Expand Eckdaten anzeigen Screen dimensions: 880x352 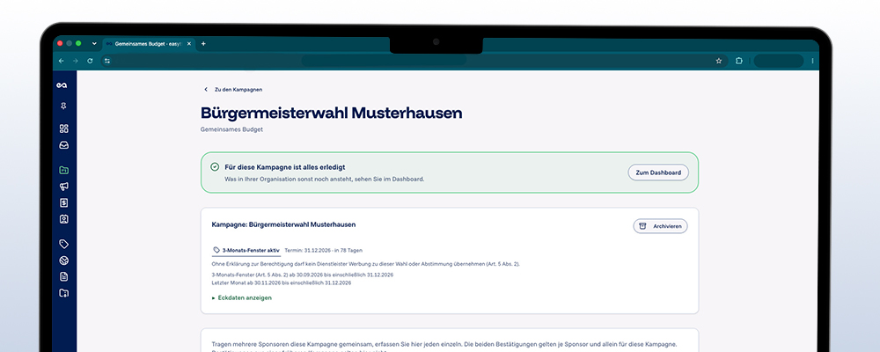tap(242, 298)
